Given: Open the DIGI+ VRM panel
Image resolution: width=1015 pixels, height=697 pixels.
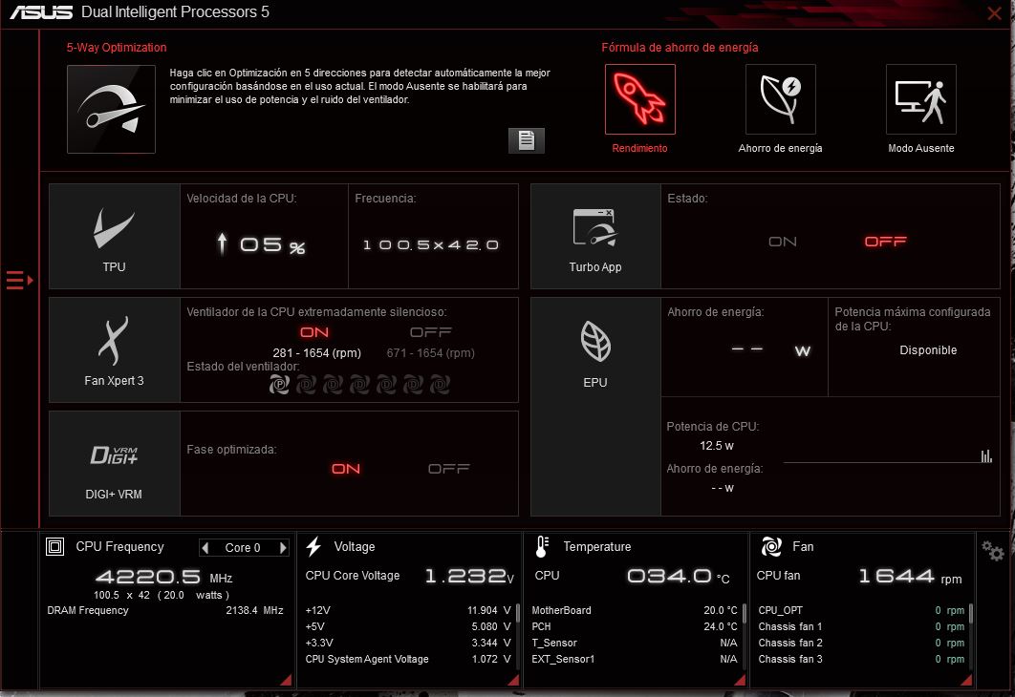Looking at the screenshot, I should click(x=115, y=464).
